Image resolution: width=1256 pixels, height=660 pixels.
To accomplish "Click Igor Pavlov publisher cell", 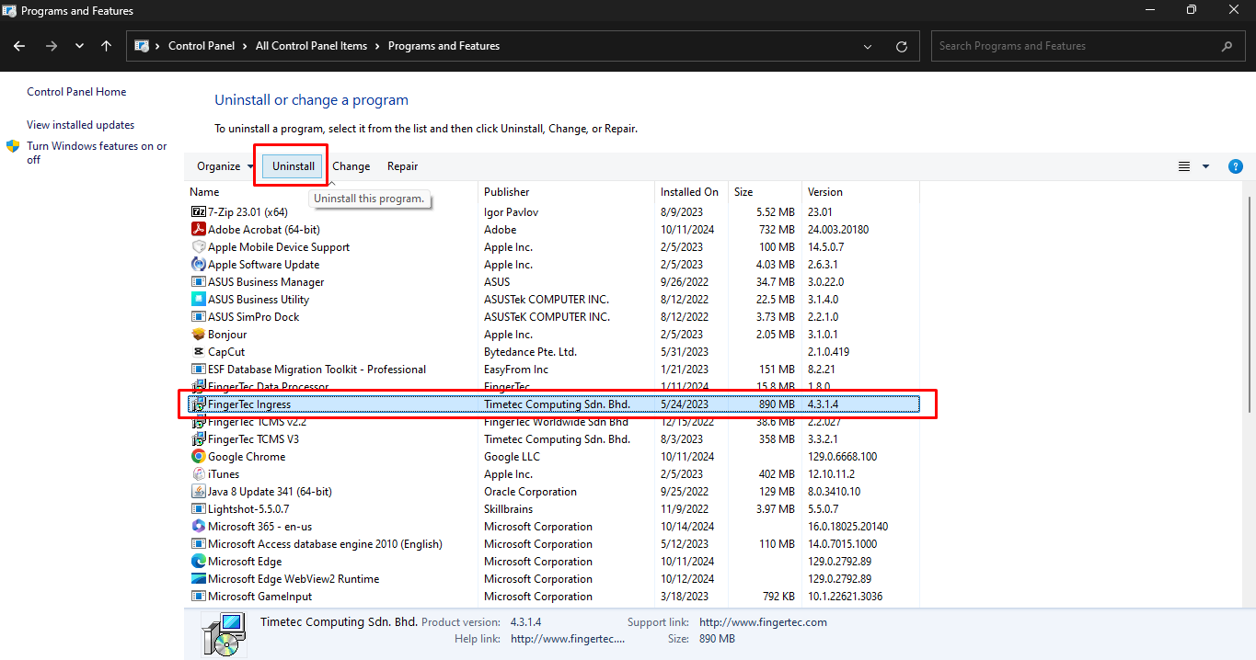I will coord(512,212).
